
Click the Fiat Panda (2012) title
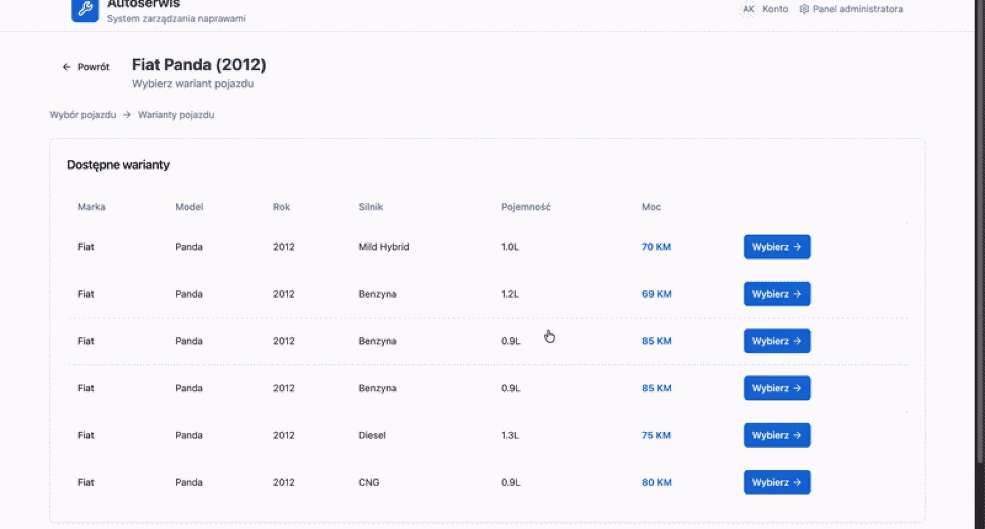coord(199,65)
